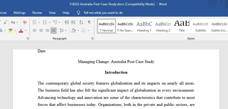Click the Increase Indent icon
This screenshot has height=109, width=228.
[x=73, y=22]
